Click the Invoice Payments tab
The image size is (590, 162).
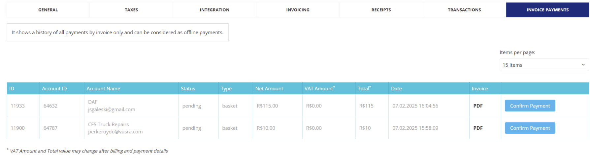coord(547,10)
